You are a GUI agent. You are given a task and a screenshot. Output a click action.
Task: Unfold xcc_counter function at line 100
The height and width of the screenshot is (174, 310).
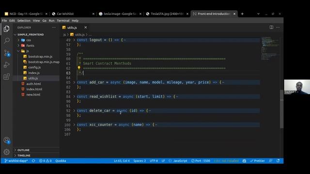click(x=74, y=125)
